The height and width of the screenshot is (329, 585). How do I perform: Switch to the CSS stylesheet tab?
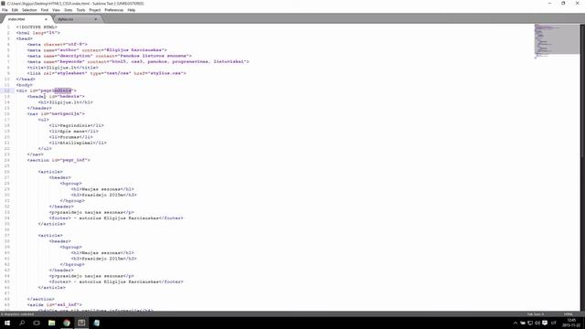point(77,19)
